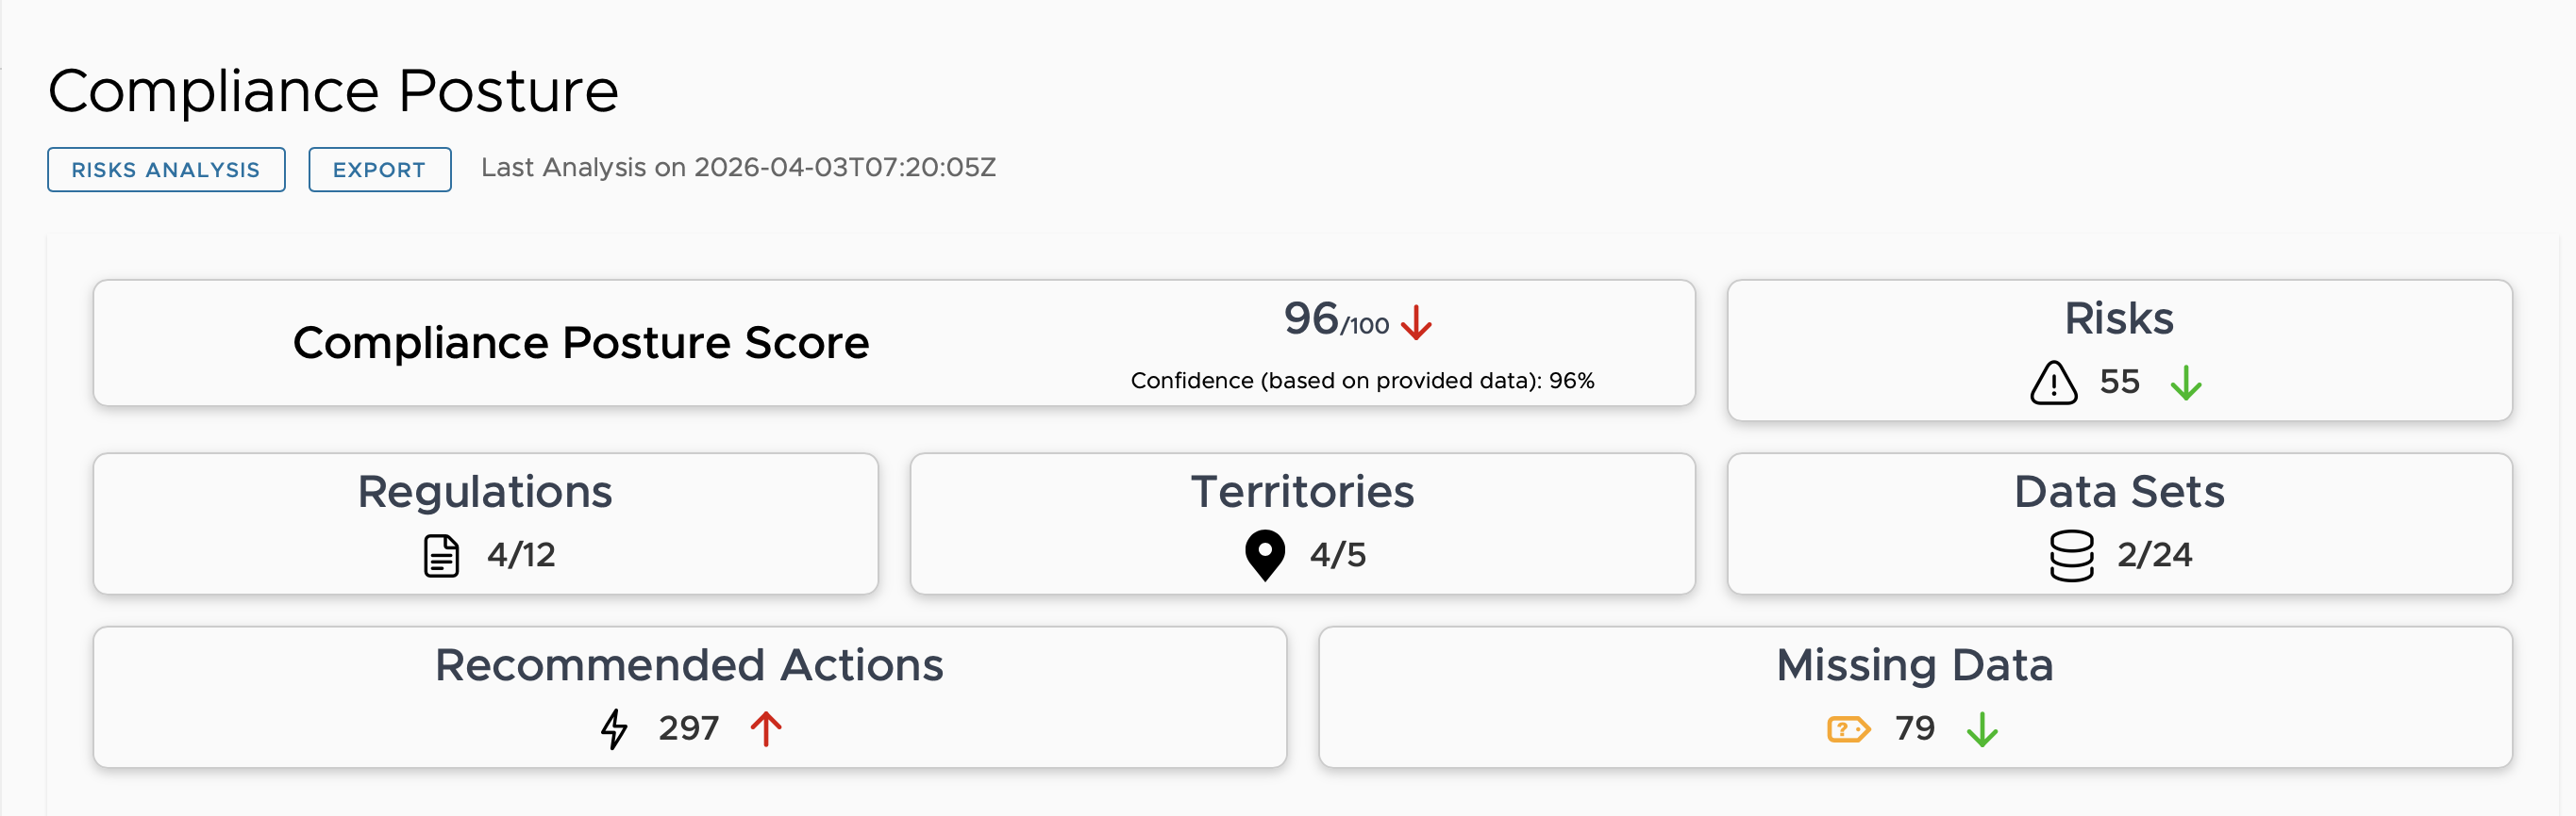The height and width of the screenshot is (816, 2576).
Task: Open the Compliance Posture Score card
Action: (581, 343)
